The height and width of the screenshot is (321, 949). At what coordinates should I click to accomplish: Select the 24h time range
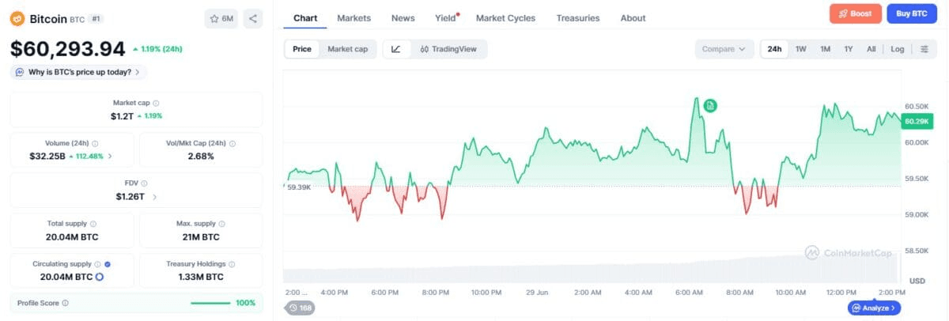775,49
